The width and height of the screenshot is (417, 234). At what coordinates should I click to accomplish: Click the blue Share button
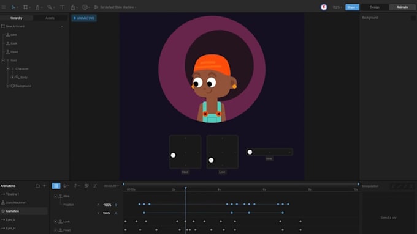click(x=352, y=7)
